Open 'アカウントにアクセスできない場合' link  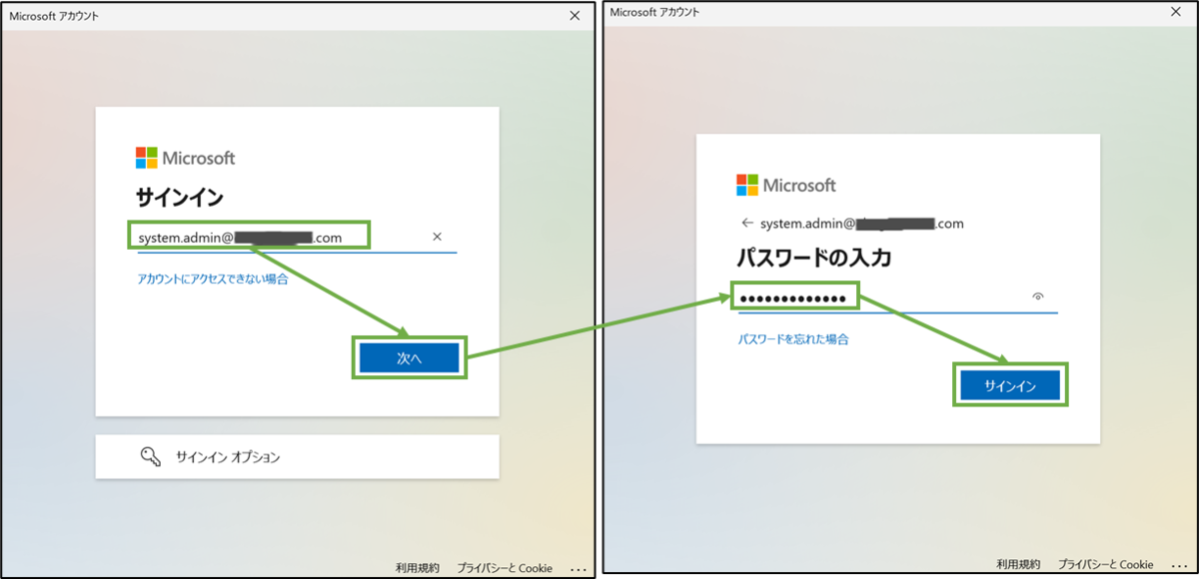click(x=213, y=280)
